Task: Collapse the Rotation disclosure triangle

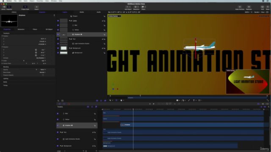Action: click(2, 47)
